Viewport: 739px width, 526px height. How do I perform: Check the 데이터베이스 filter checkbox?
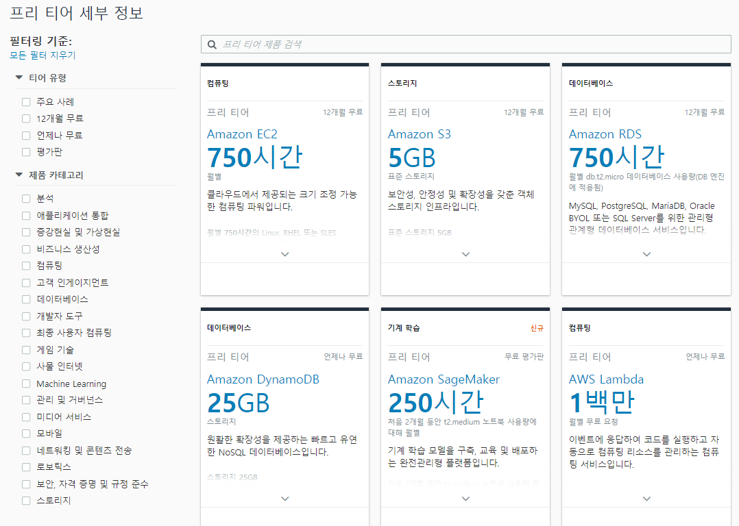tap(26, 299)
